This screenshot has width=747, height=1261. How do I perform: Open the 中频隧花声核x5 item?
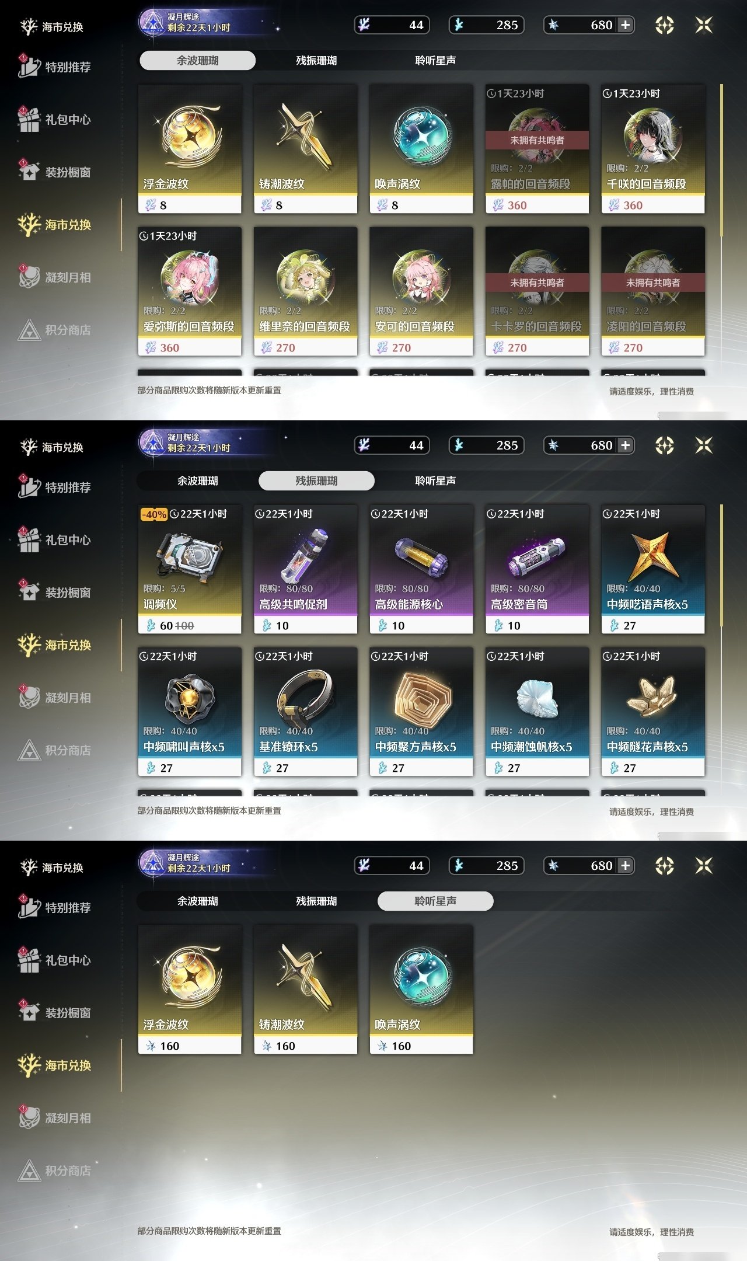click(x=653, y=712)
